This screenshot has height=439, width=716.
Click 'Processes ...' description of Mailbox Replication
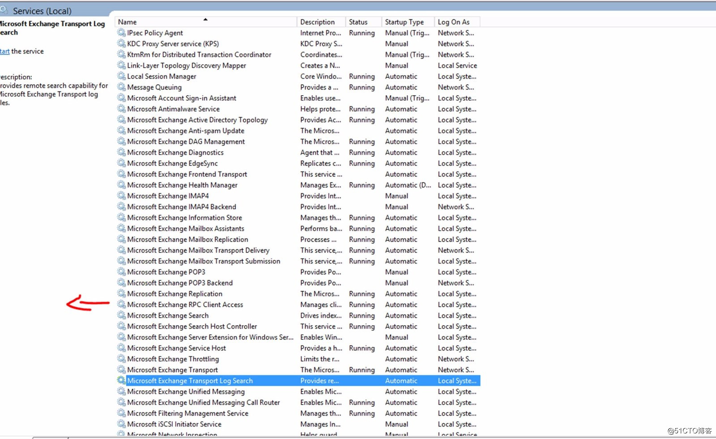tap(318, 239)
